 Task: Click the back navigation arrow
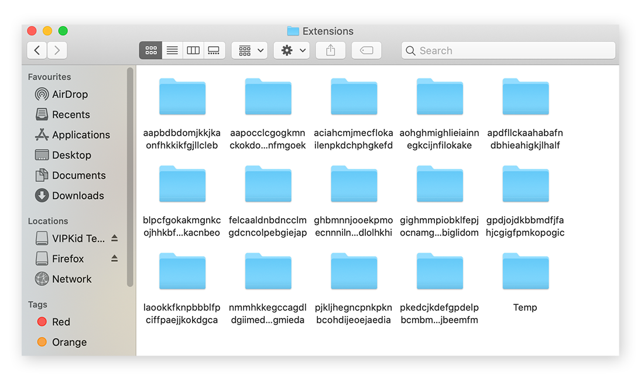(x=36, y=50)
